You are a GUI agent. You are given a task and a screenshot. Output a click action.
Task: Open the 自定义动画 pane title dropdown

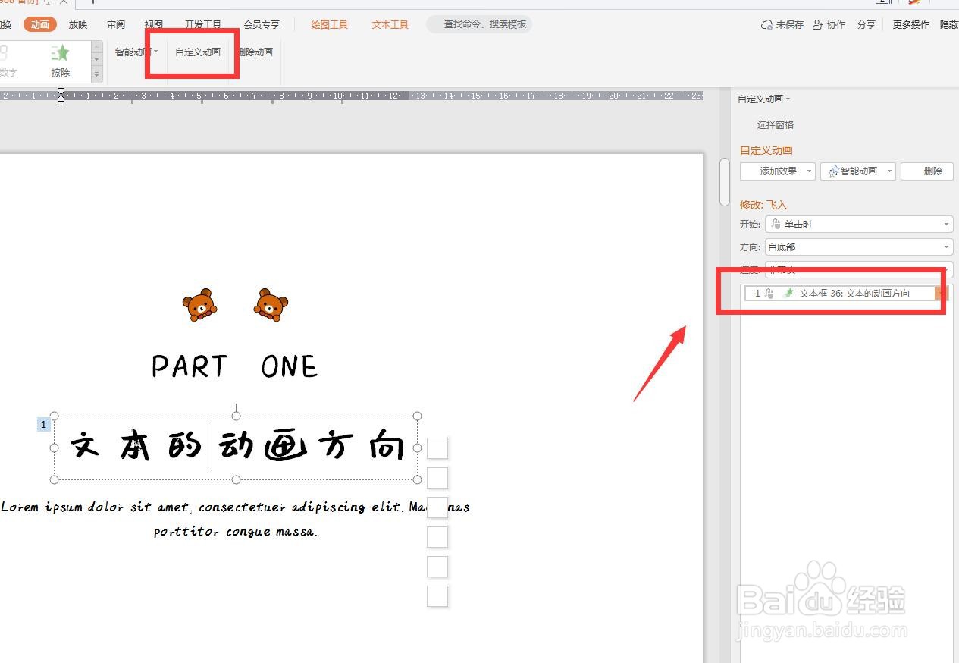click(788, 99)
